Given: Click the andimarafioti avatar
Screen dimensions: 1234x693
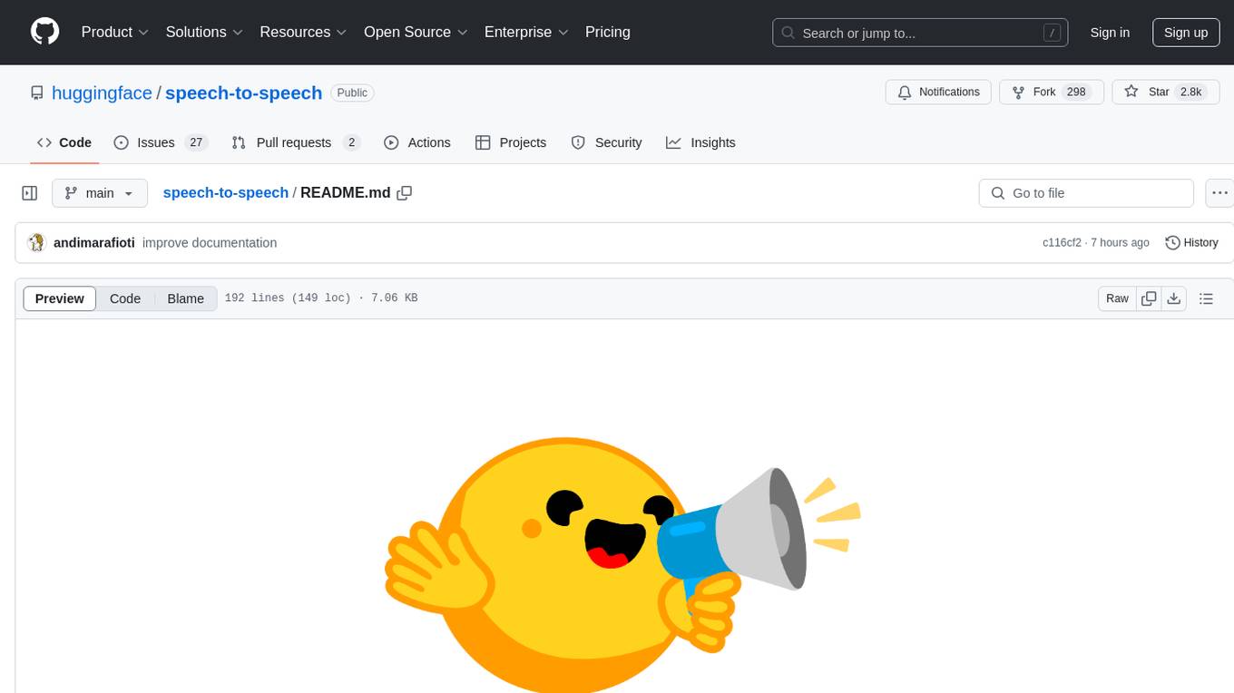Looking at the screenshot, I should [36, 242].
